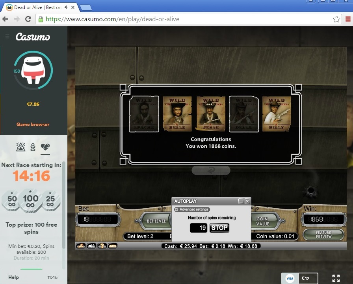Select the pawn figure icon tab

tap(33, 147)
